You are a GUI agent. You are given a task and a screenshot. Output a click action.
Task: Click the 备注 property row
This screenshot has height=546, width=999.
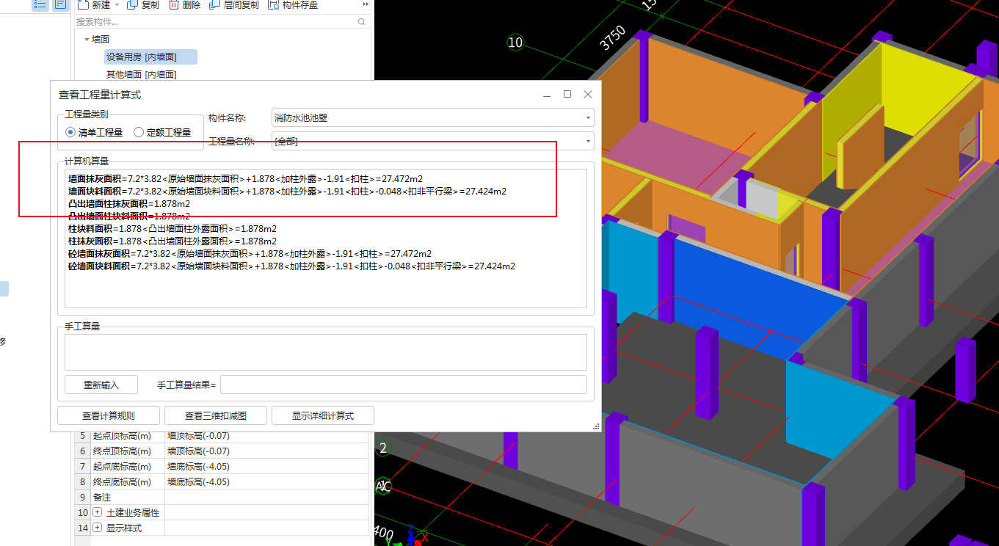click(222, 497)
